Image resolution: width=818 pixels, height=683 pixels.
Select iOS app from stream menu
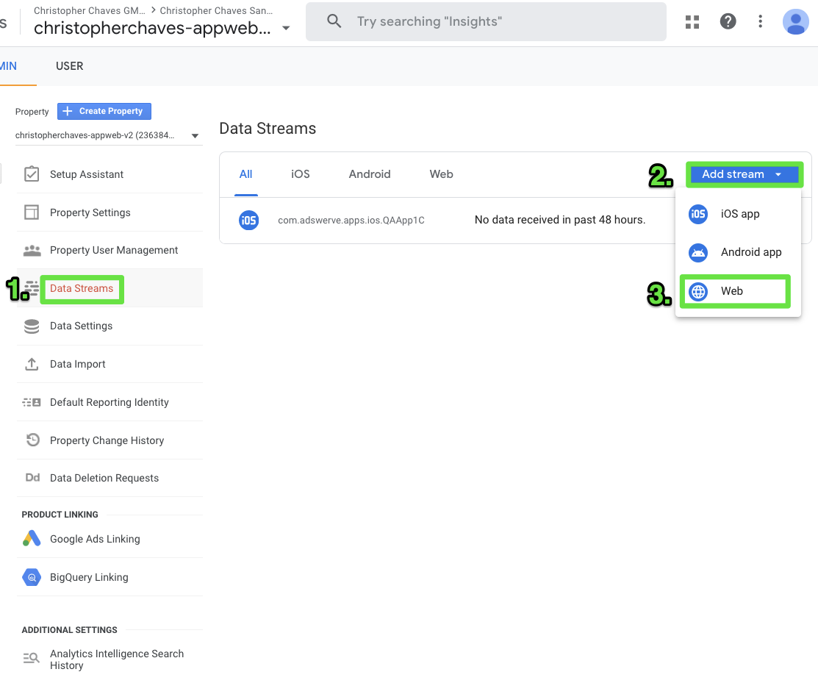click(x=738, y=214)
